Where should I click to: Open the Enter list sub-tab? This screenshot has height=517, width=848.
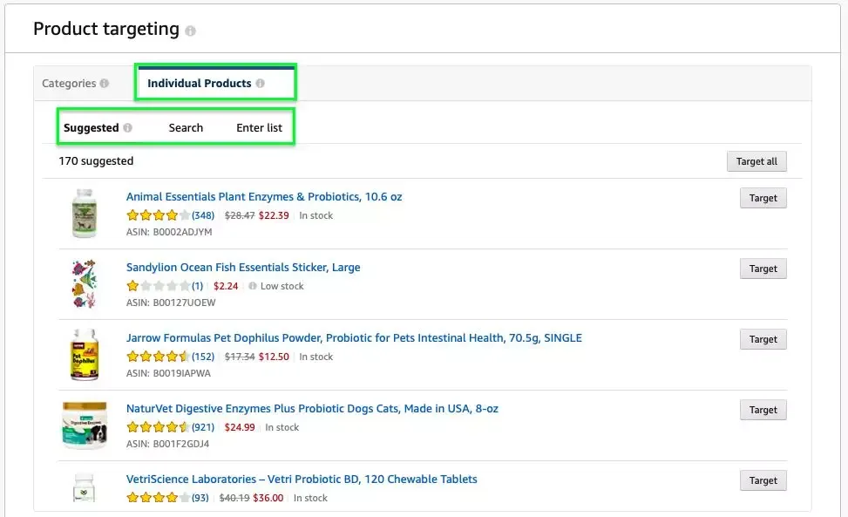tap(259, 127)
